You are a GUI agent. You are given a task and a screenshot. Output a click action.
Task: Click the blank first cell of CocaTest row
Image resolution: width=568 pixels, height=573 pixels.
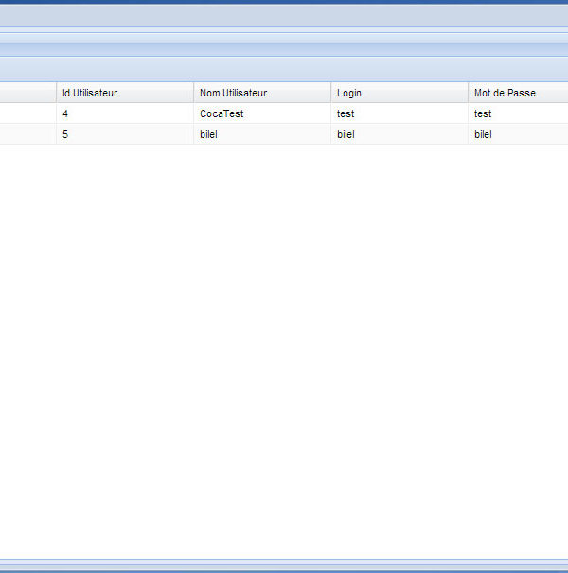tap(27, 113)
